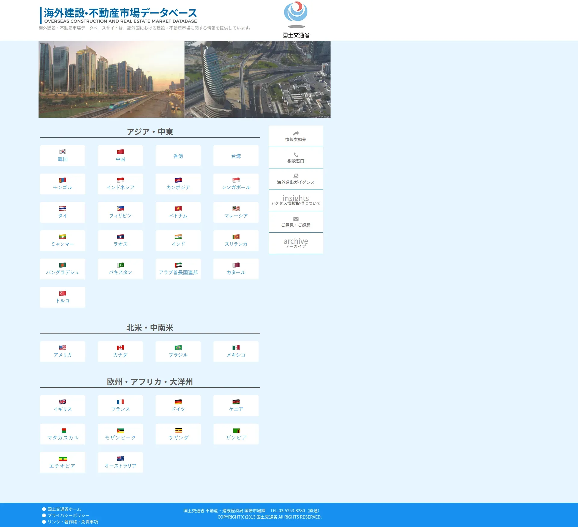The image size is (578, 527).
Task: Click the South Korea flag icon
Action: pyautogui.click(x=63, y=152)
